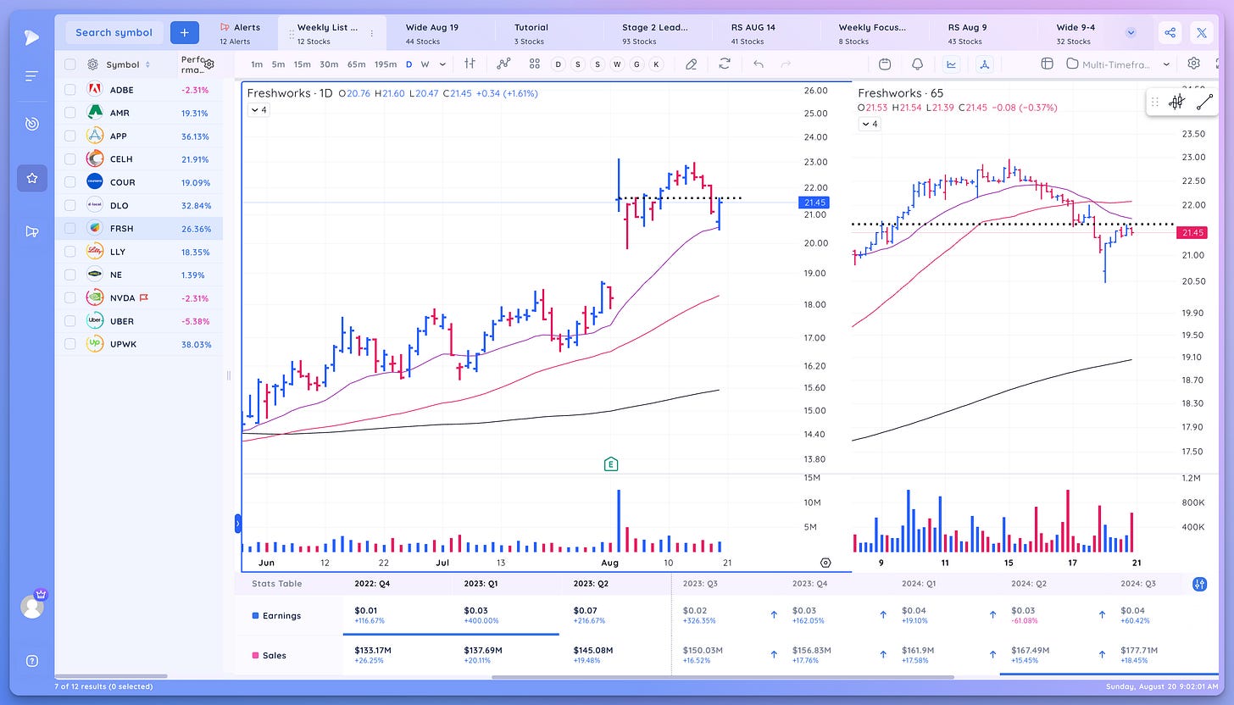Click the G circle shortcut button

pos(636,64)
